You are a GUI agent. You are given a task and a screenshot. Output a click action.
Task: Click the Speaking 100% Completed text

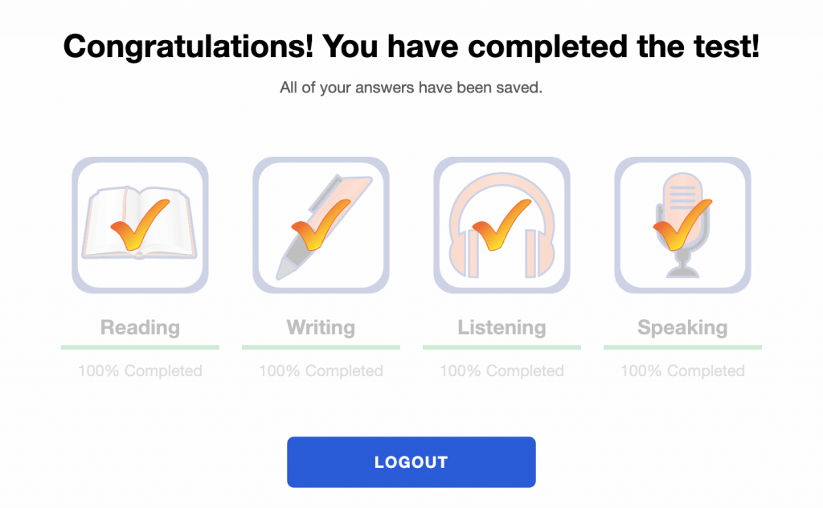[682, 371]
